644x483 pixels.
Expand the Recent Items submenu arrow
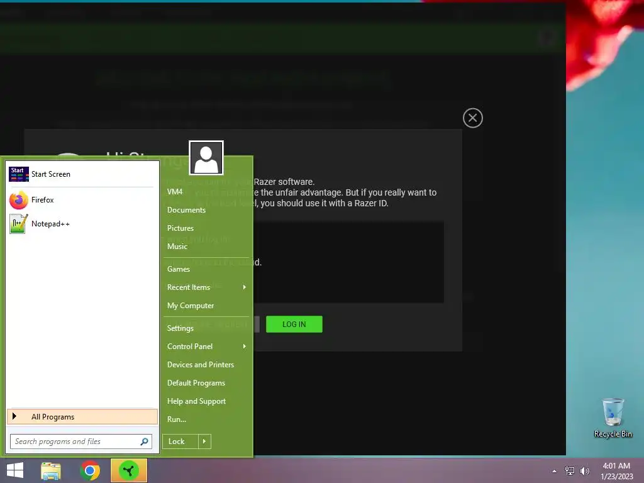click(x=245, y=287)
